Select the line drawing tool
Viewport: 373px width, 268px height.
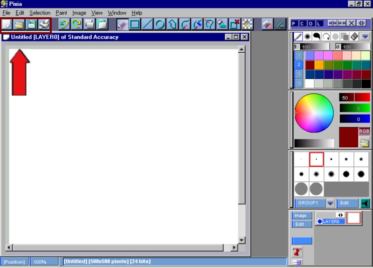click(x=147, y=24)
